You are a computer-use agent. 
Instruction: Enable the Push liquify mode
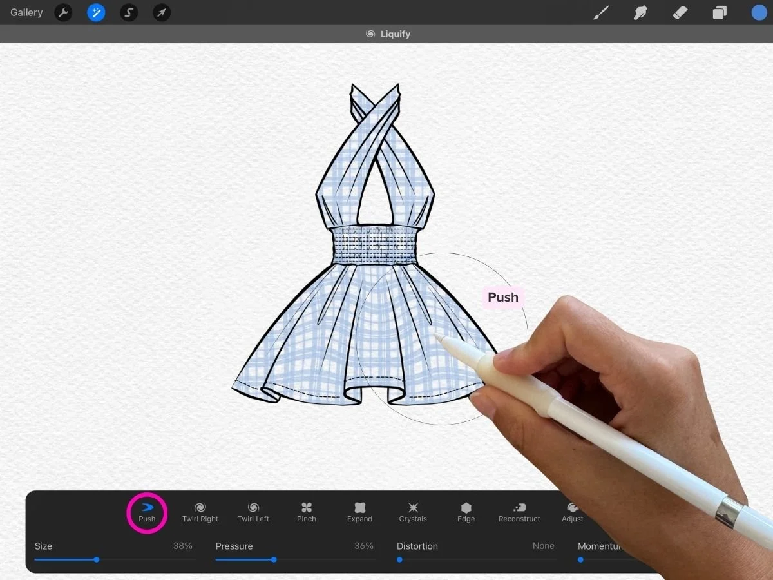coord(147,511)
